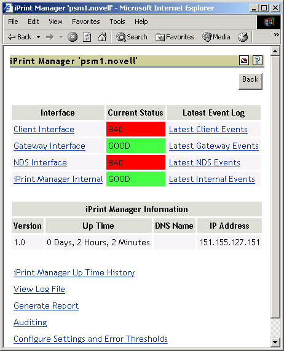Click the scrollbar up arrow
The image size is (284, 351).
click(275, 51)
